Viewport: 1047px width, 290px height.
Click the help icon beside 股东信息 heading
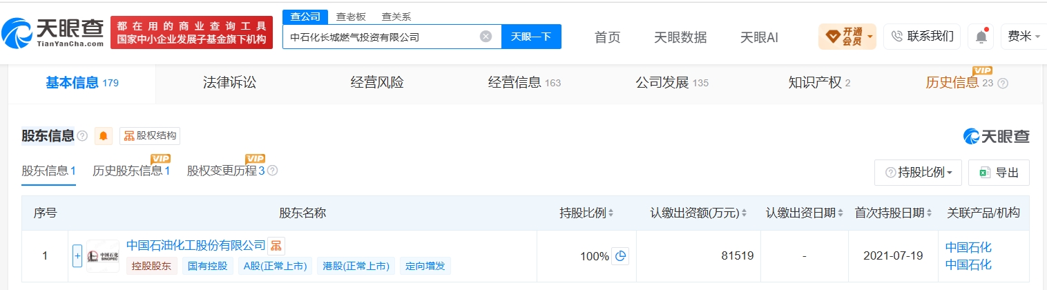(x=82, y=136)
